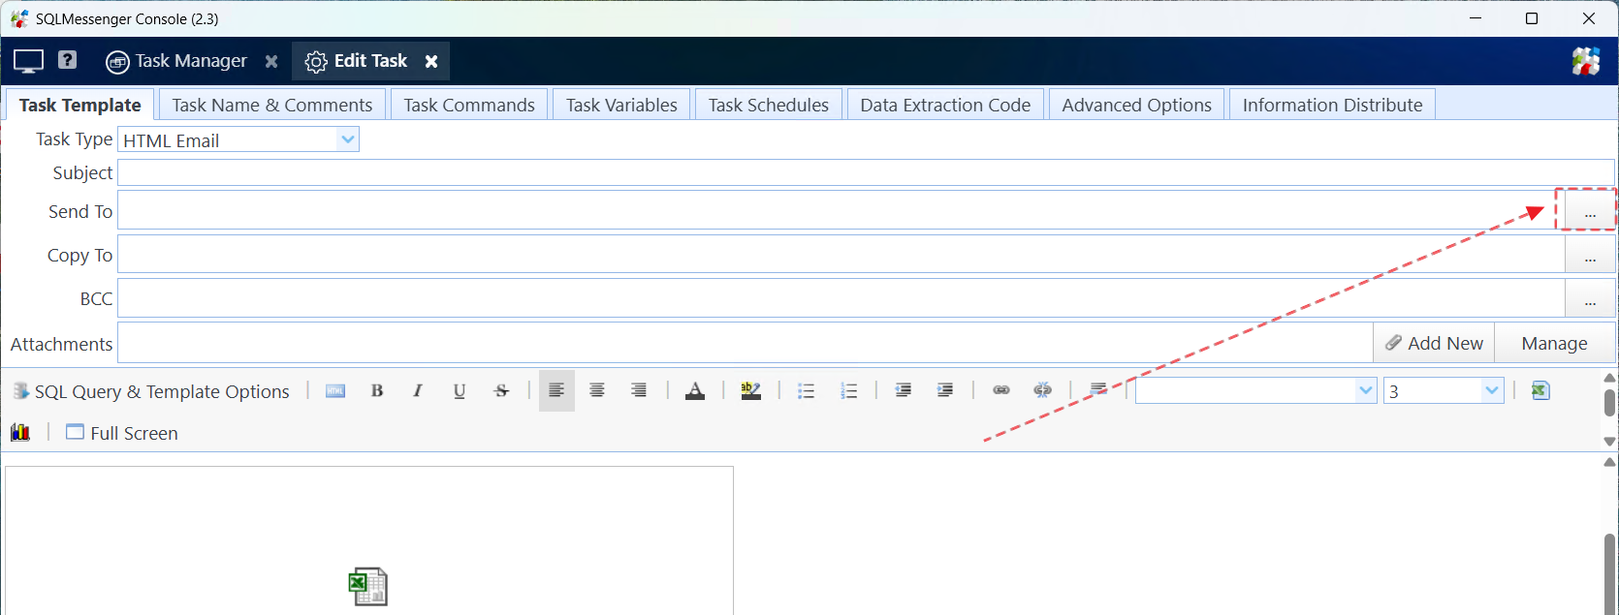Viewport: 1619px width, 615px height.
Task: Open the Advanced Options tab
Action: (1136, 105)
